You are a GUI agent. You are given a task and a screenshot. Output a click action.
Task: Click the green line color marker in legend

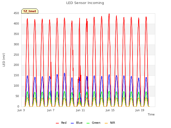point(88,123)
